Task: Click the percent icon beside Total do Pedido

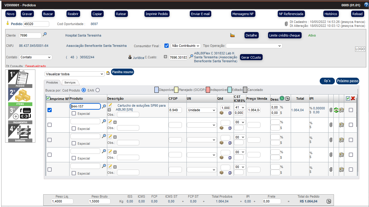Action: click(x=329, y=201)
